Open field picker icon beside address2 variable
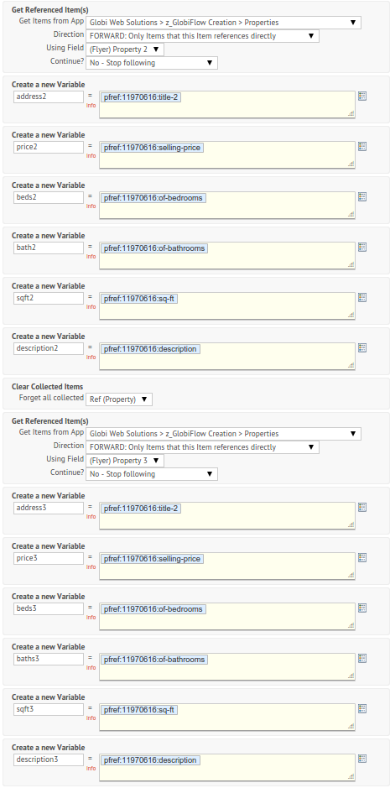The width and height of the screenshot is (390, 788). coord(361,96)
